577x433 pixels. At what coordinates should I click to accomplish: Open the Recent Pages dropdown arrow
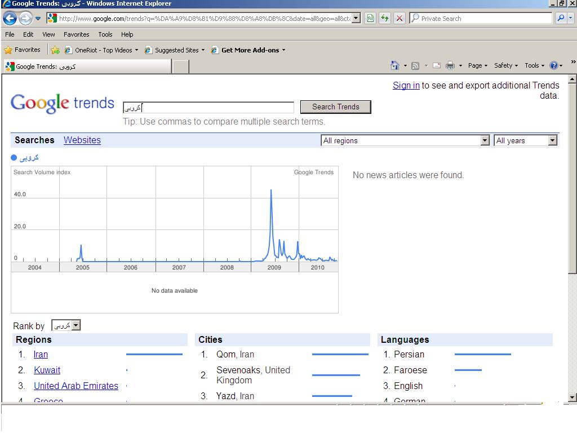tap(38, 18)
